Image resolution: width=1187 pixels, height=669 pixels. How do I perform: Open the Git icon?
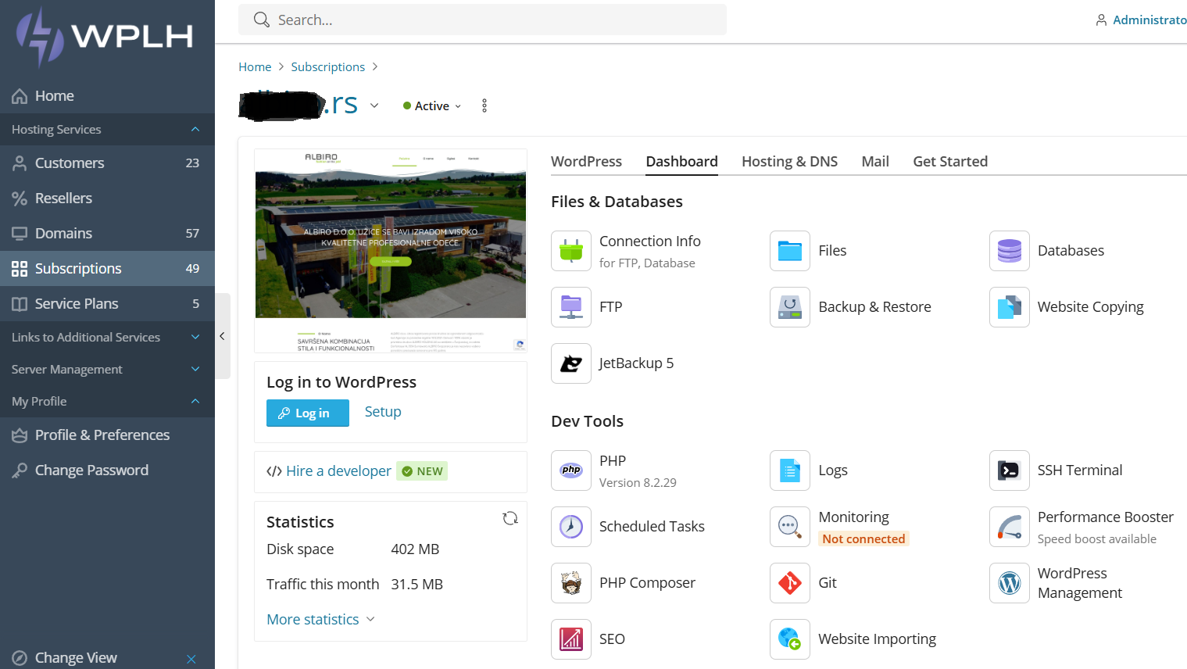[790, 583]
